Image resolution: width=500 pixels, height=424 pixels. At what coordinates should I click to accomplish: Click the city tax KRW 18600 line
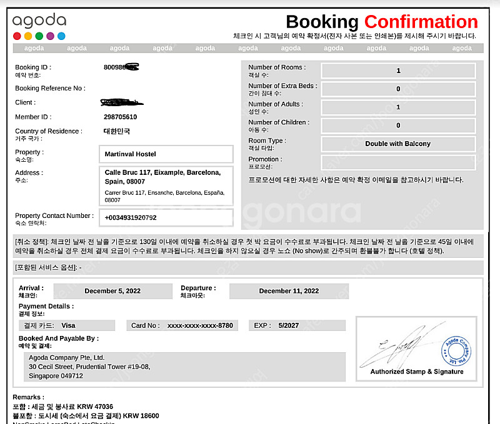click(x=86, y=416)
